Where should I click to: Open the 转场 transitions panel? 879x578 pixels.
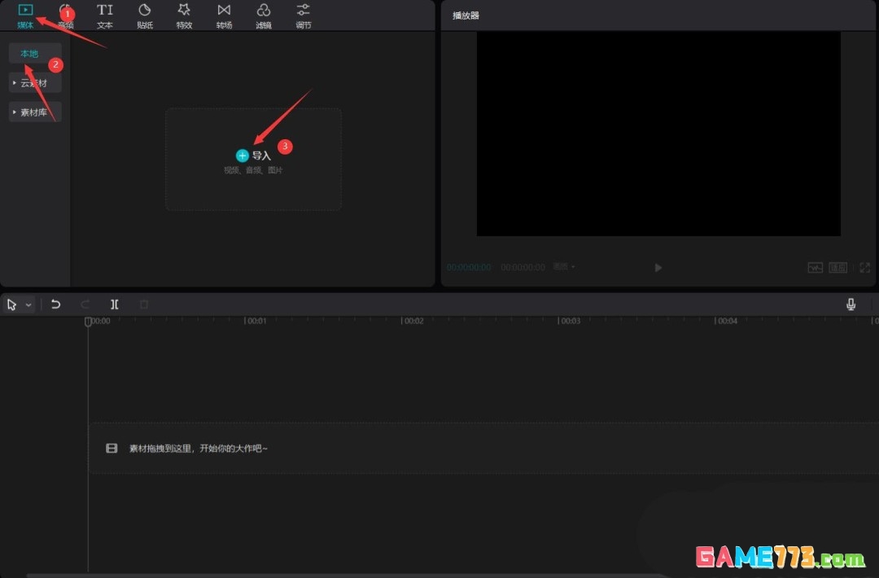pos(224,15)
